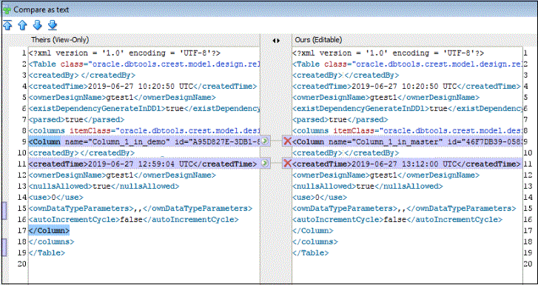The width and height of the screenshot is (538, 285).
Task: Click the xml version line in Theirs
Action: click(124, 53)
